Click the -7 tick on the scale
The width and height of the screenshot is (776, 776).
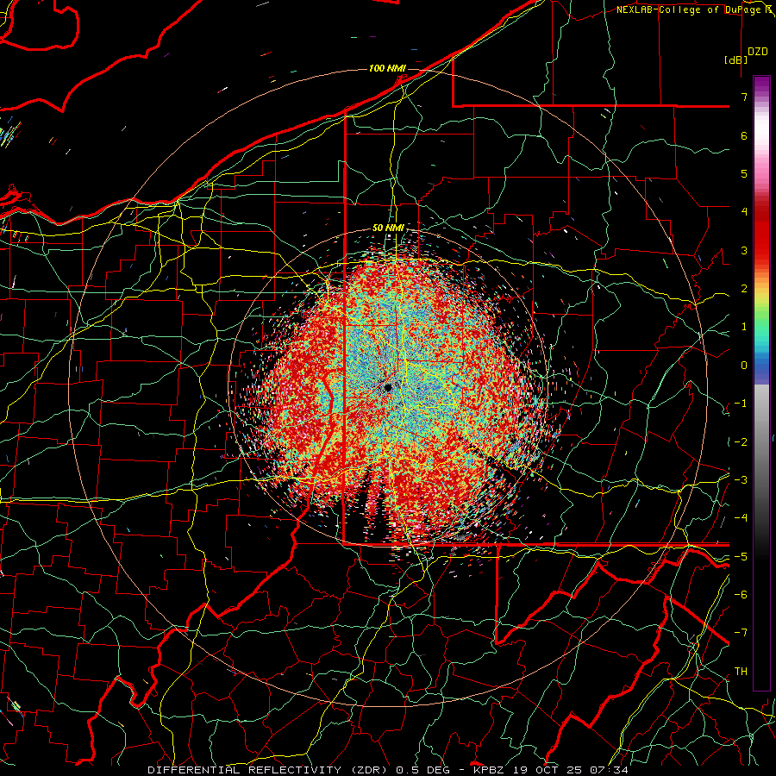[x=741, y=633]
